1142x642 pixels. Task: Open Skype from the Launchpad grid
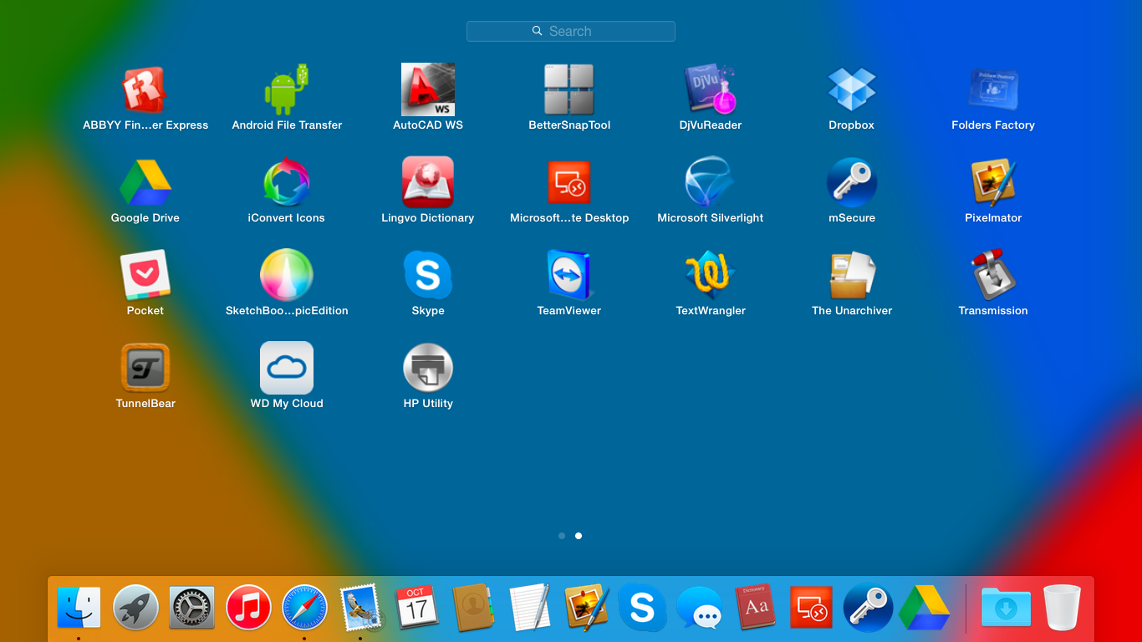428,276
